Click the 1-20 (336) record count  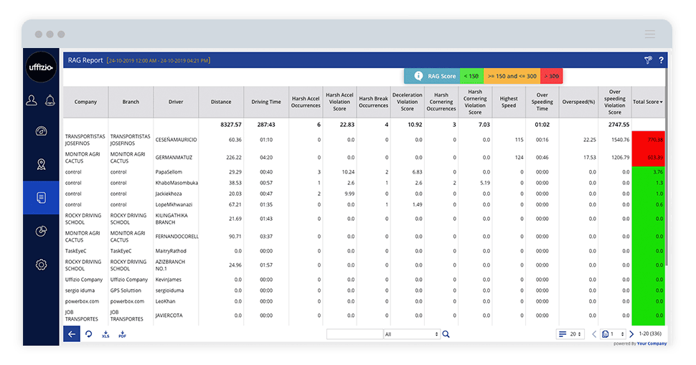[650, 333]
